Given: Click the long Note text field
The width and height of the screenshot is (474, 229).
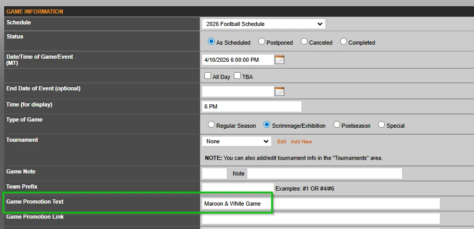Looking at the screenshot, I should pyautogui.click(x=324, y=173).
